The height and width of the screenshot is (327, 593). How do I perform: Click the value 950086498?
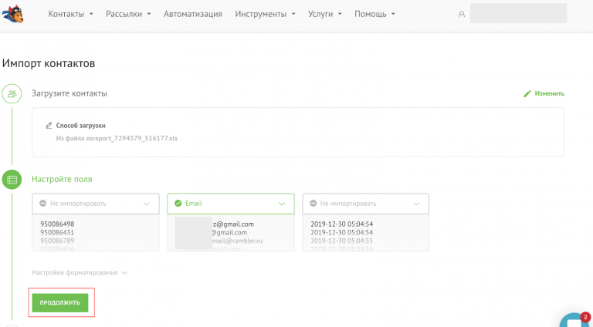coord(57,224)
